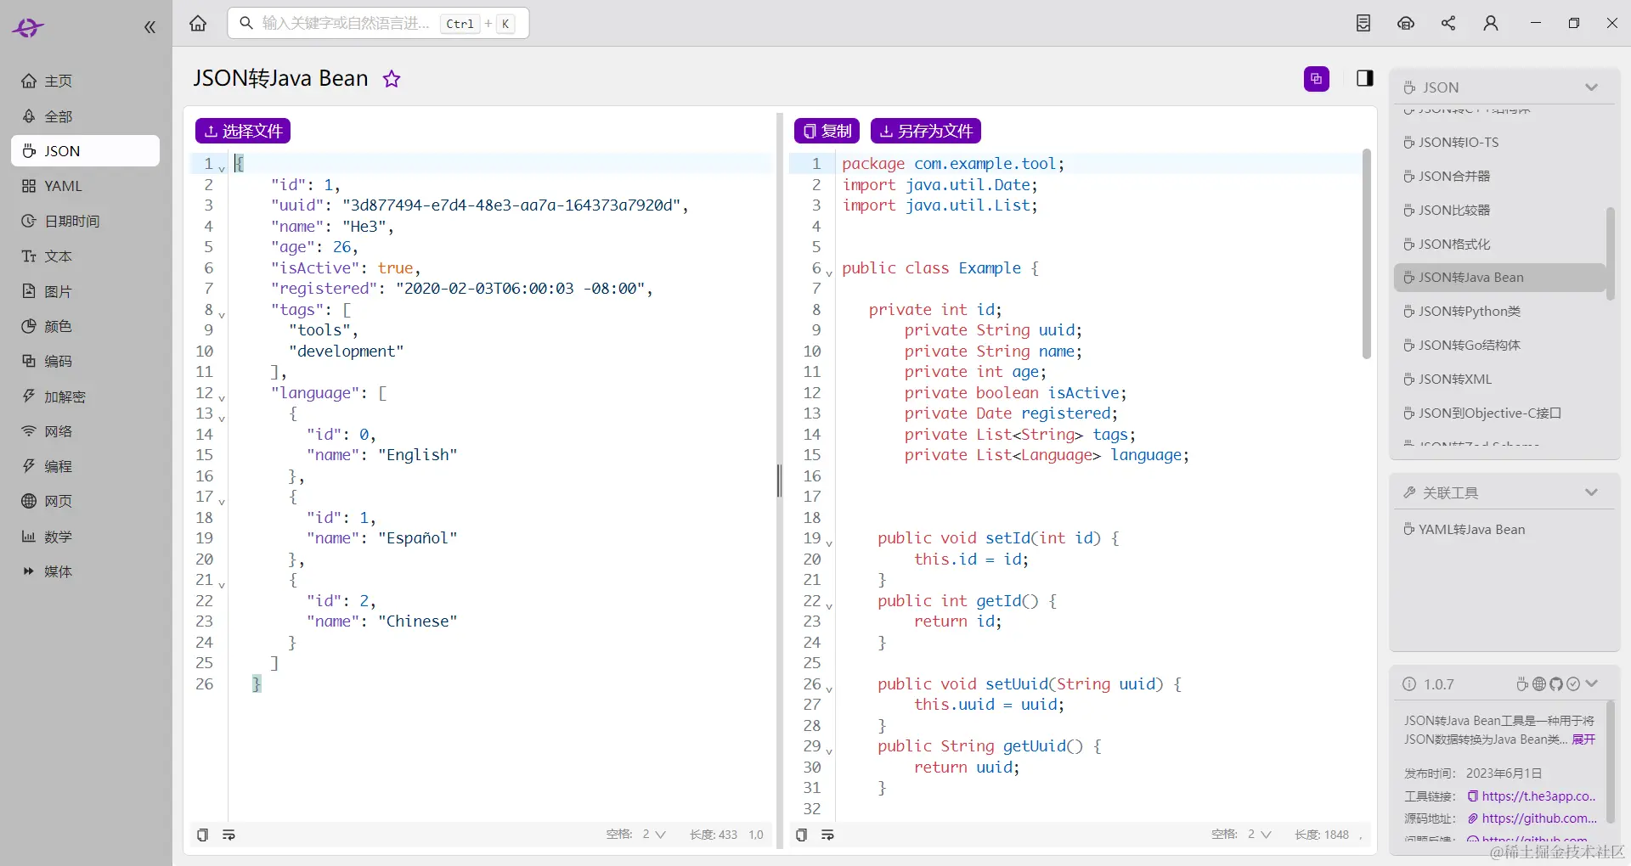Screen dimensions: 1631x866
Task: Collapse the left sidebar with the double chevron
Action: point(150,27)
